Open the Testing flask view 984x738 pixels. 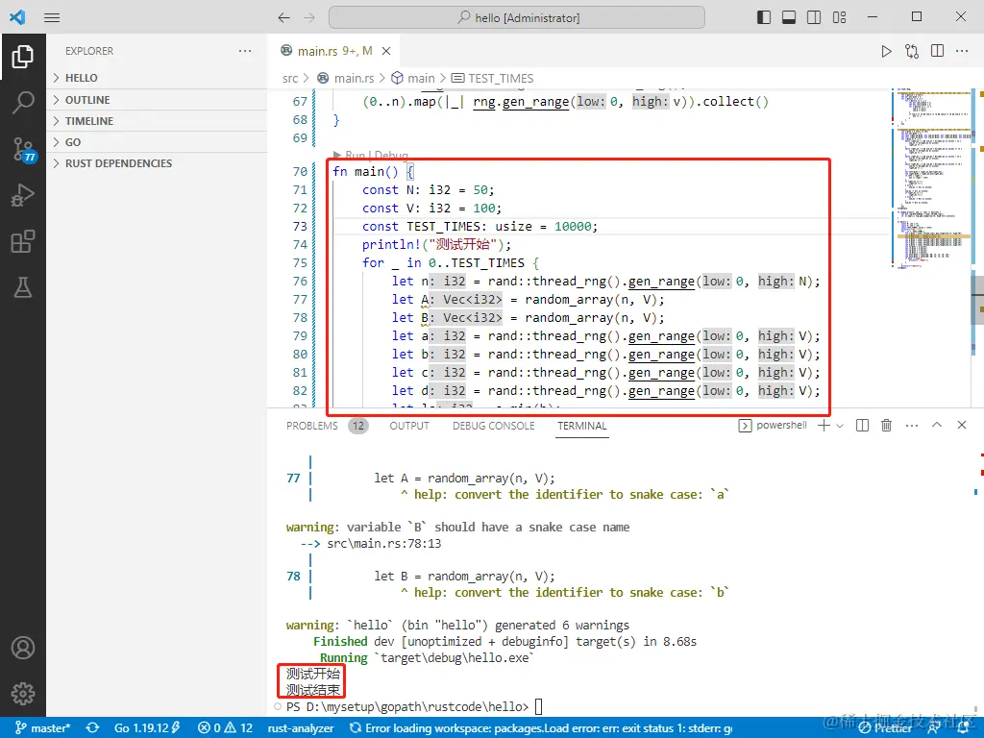(x=23, y=287)
